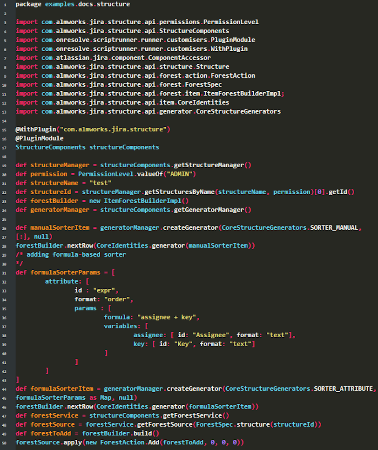This screenshot has width=378, height=450.
Task: Click 'formulaSorterParams' on line 31
Action: 65,273
